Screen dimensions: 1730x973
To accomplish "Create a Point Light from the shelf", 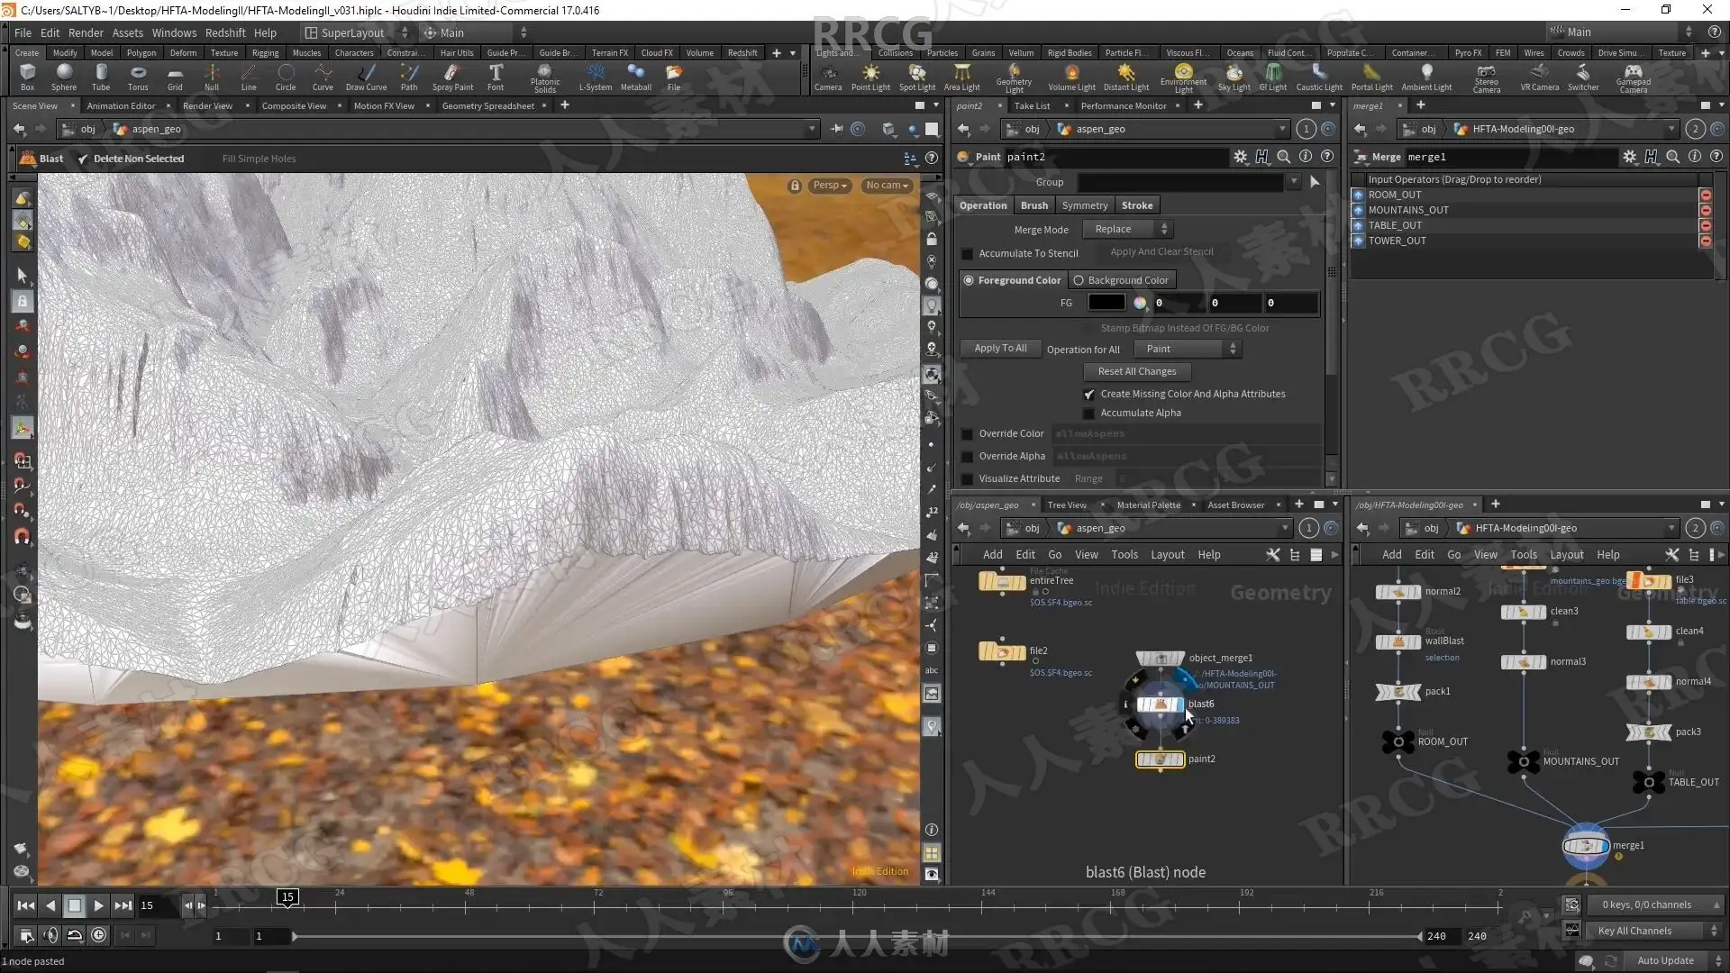I will click(x=870, y=77).
